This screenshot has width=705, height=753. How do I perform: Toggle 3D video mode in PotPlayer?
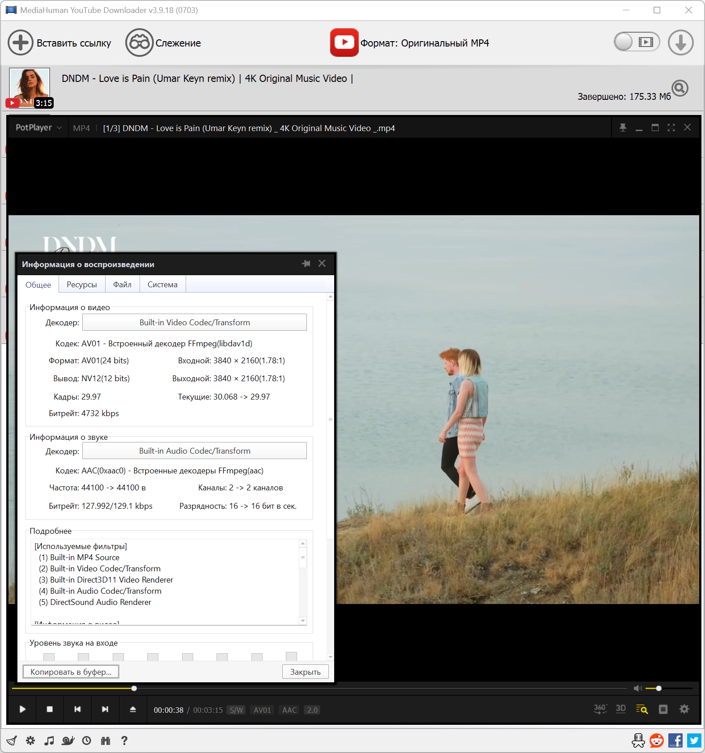(x=620, y=709)
